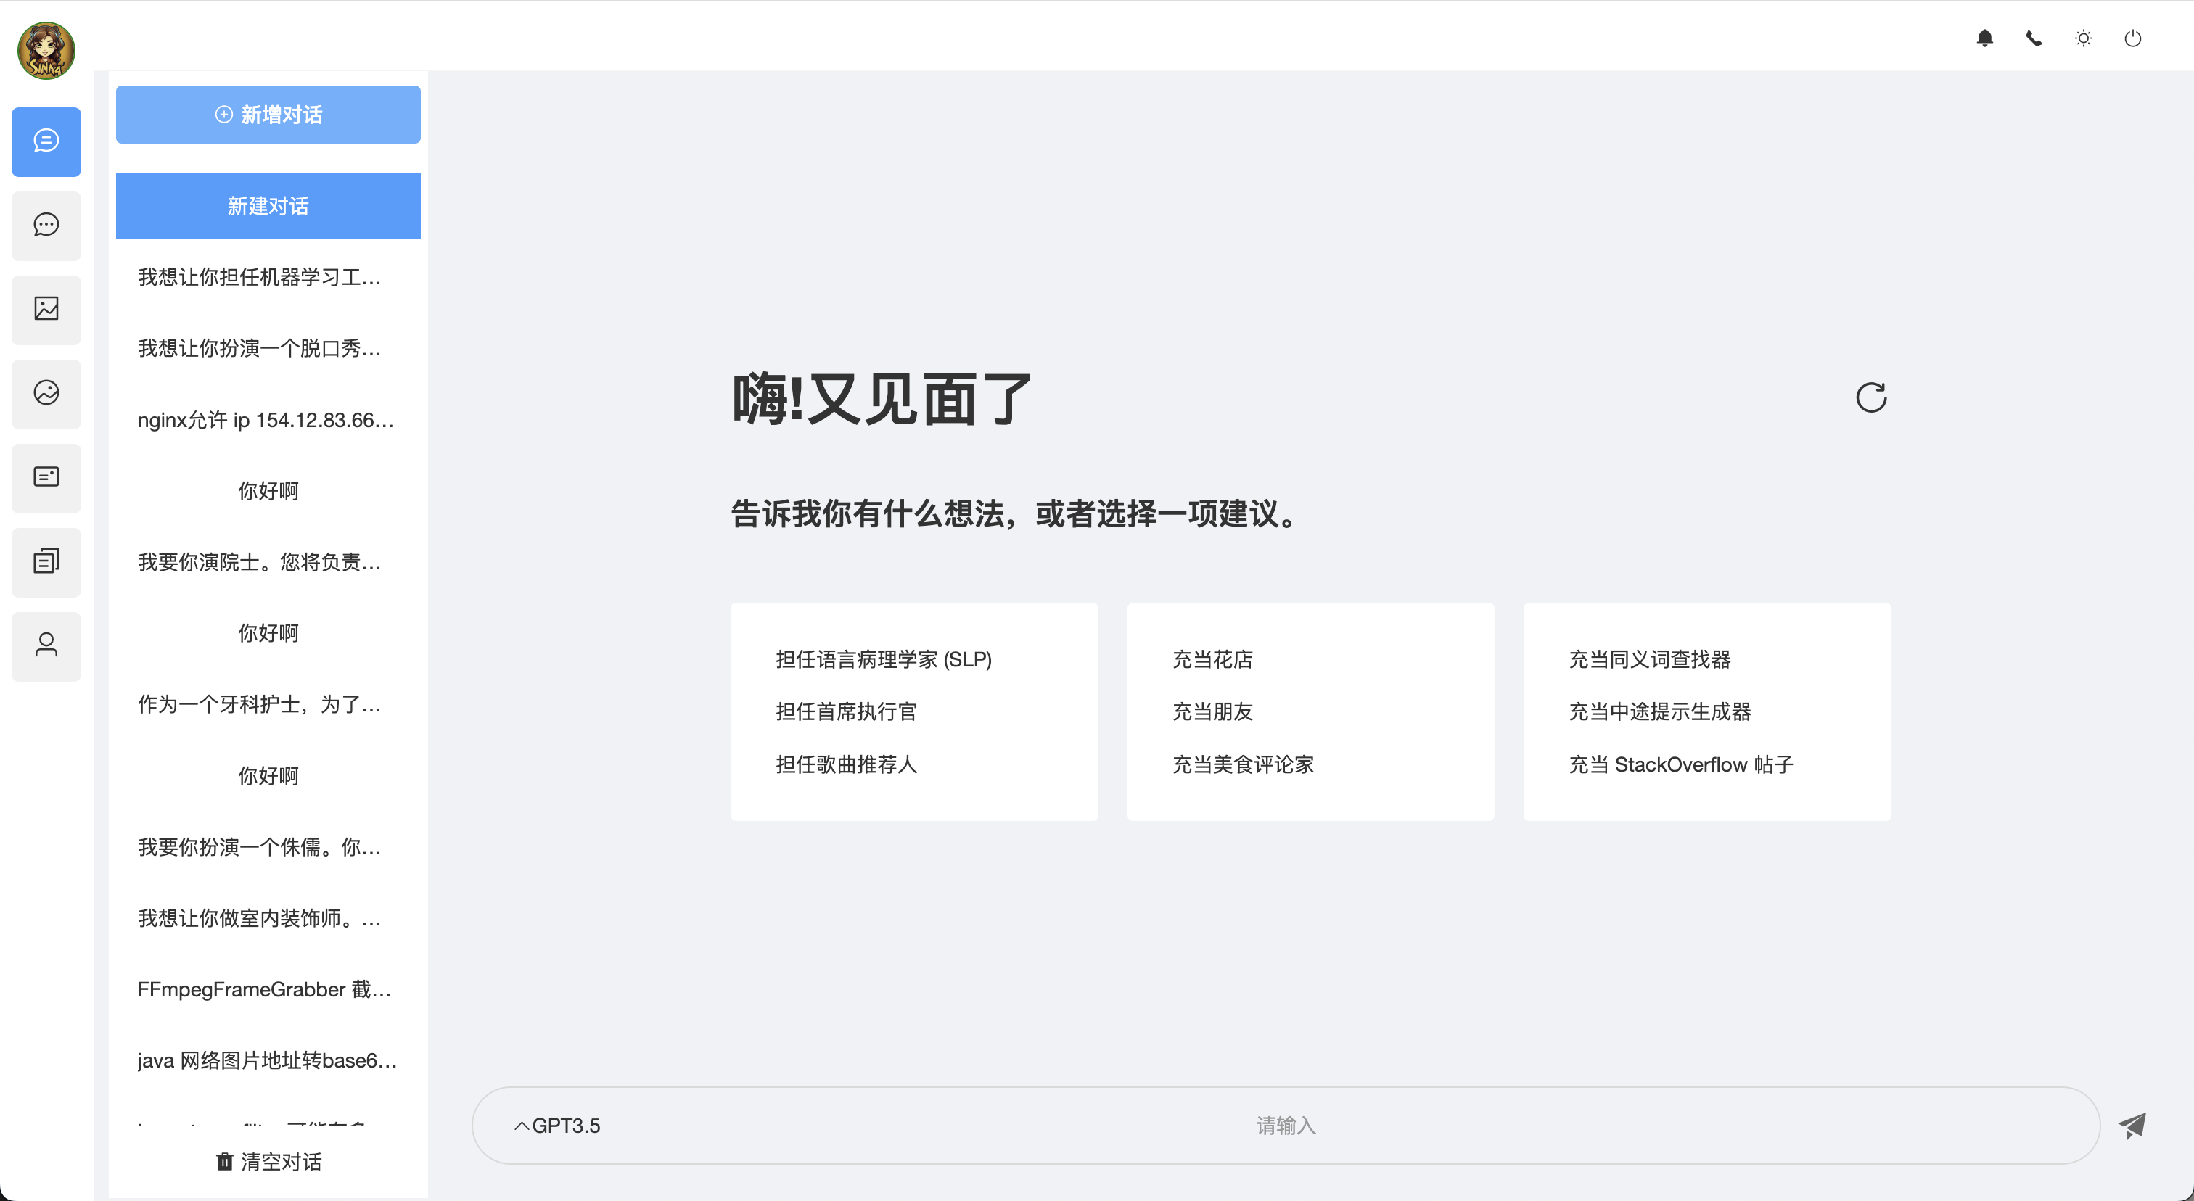Click the phone contact icon
Screen dimensions: 2194x1201
[2034, 38]
